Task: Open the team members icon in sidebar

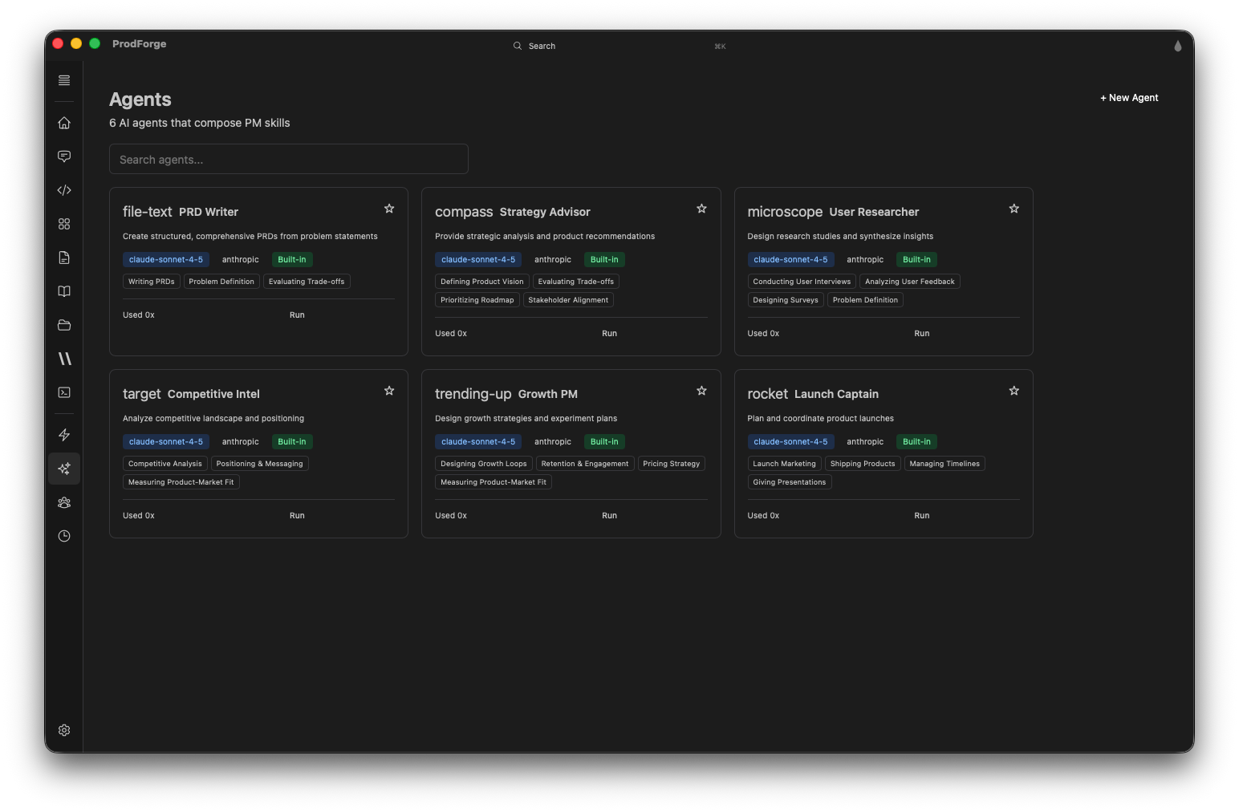Action: click(x=64, y=502)
